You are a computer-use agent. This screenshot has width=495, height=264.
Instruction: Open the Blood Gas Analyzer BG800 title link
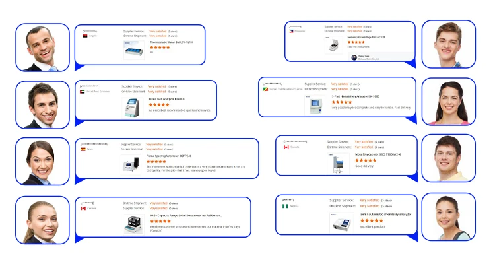[162, 98]
